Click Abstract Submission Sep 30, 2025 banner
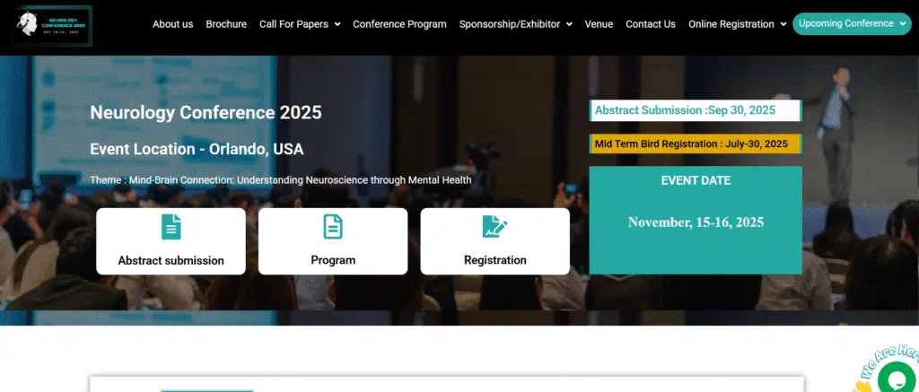Viewport: 919px width, 392px height. [x=696, y=110]
